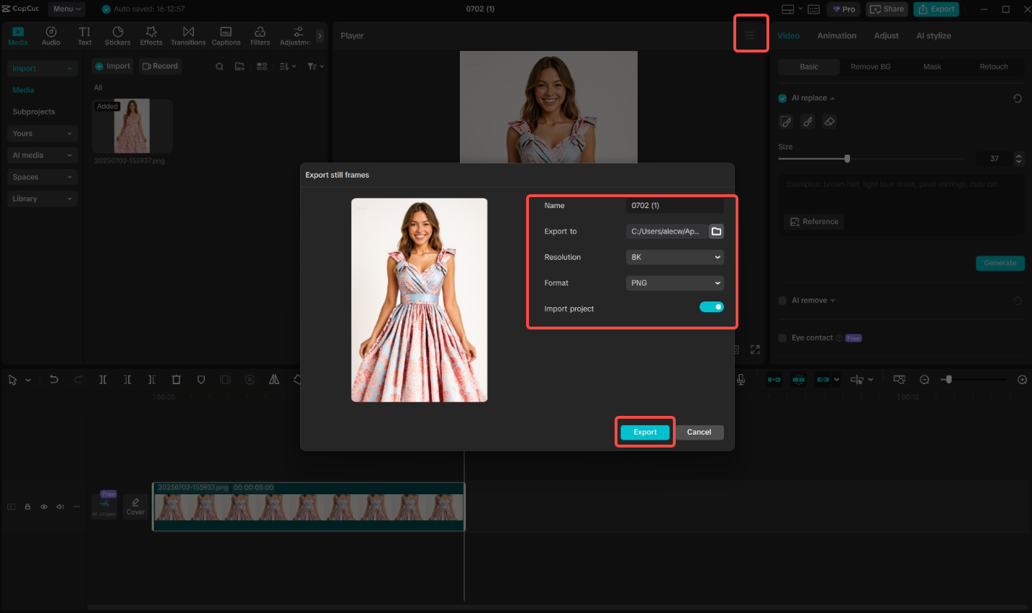Open the Stickers panel icon
The height and width of the screenshot is (613, 1032).
coord(117,35)
